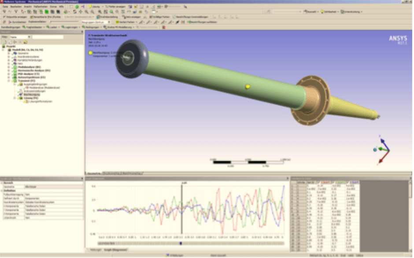Toggle Drahtdarstellung wireframe display

[107, 17]
